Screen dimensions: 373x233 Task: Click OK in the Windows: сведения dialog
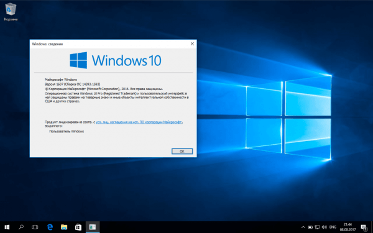click(182, 151)
